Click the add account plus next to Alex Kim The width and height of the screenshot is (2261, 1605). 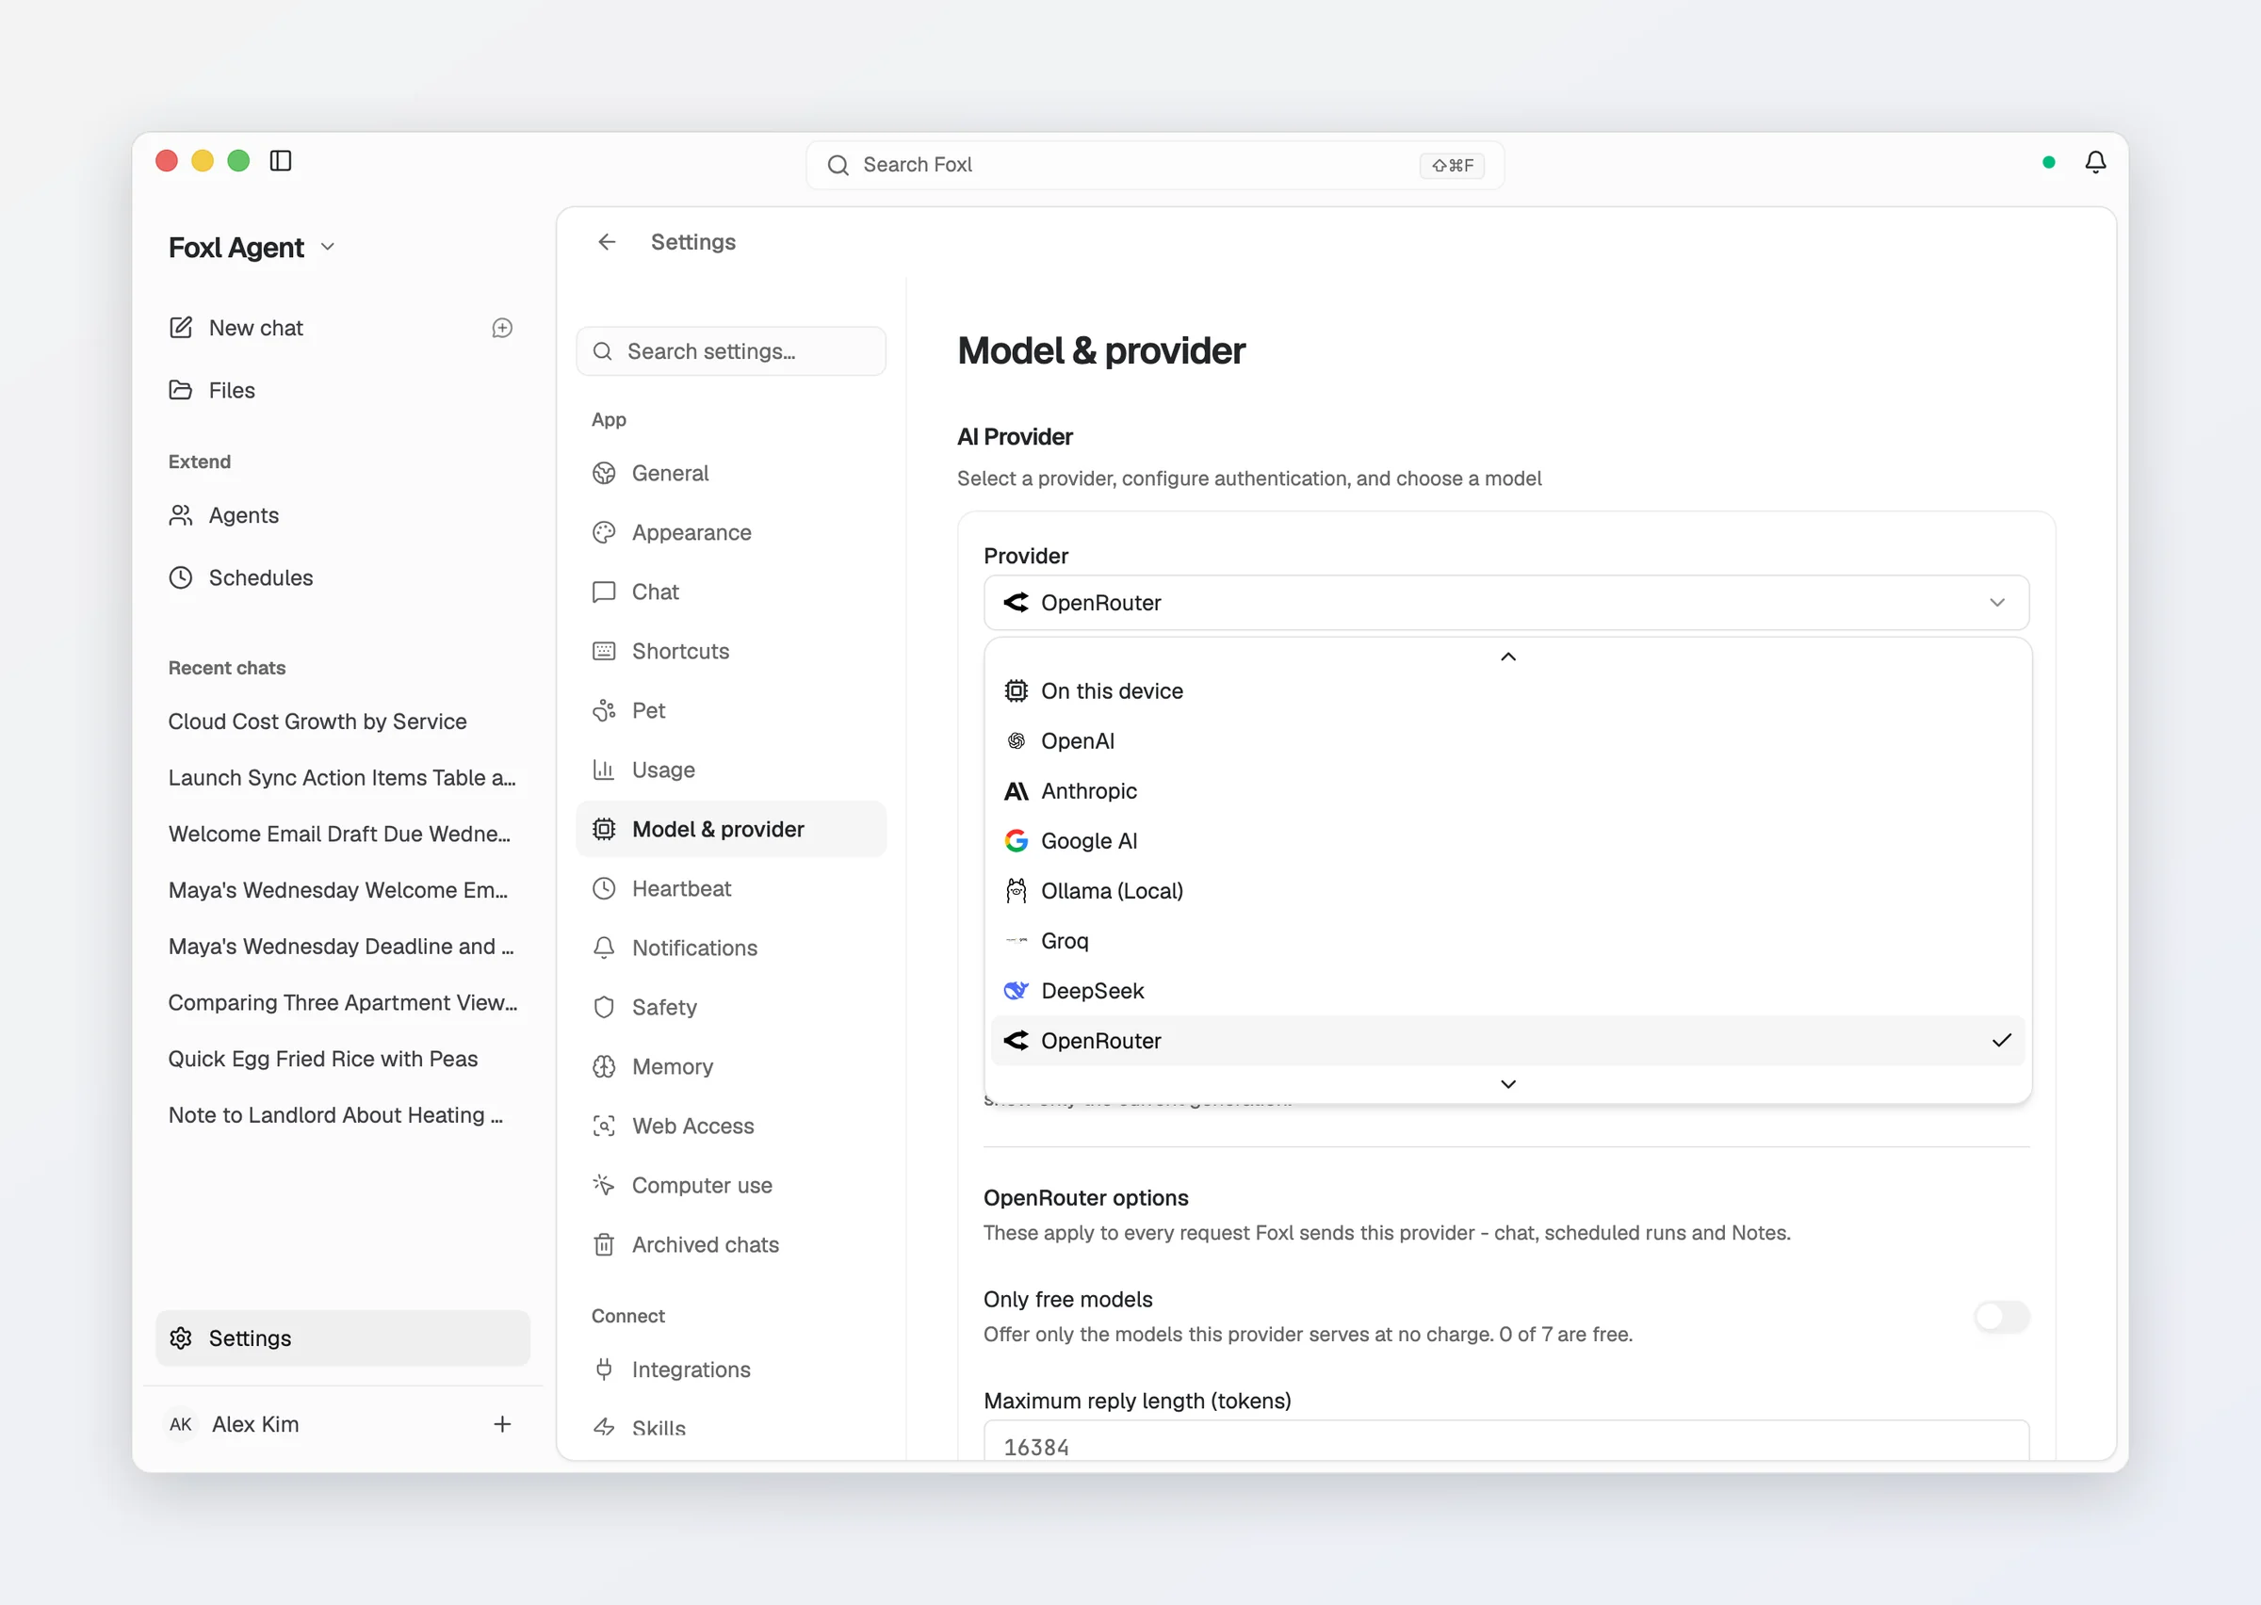coord(502,1424)
